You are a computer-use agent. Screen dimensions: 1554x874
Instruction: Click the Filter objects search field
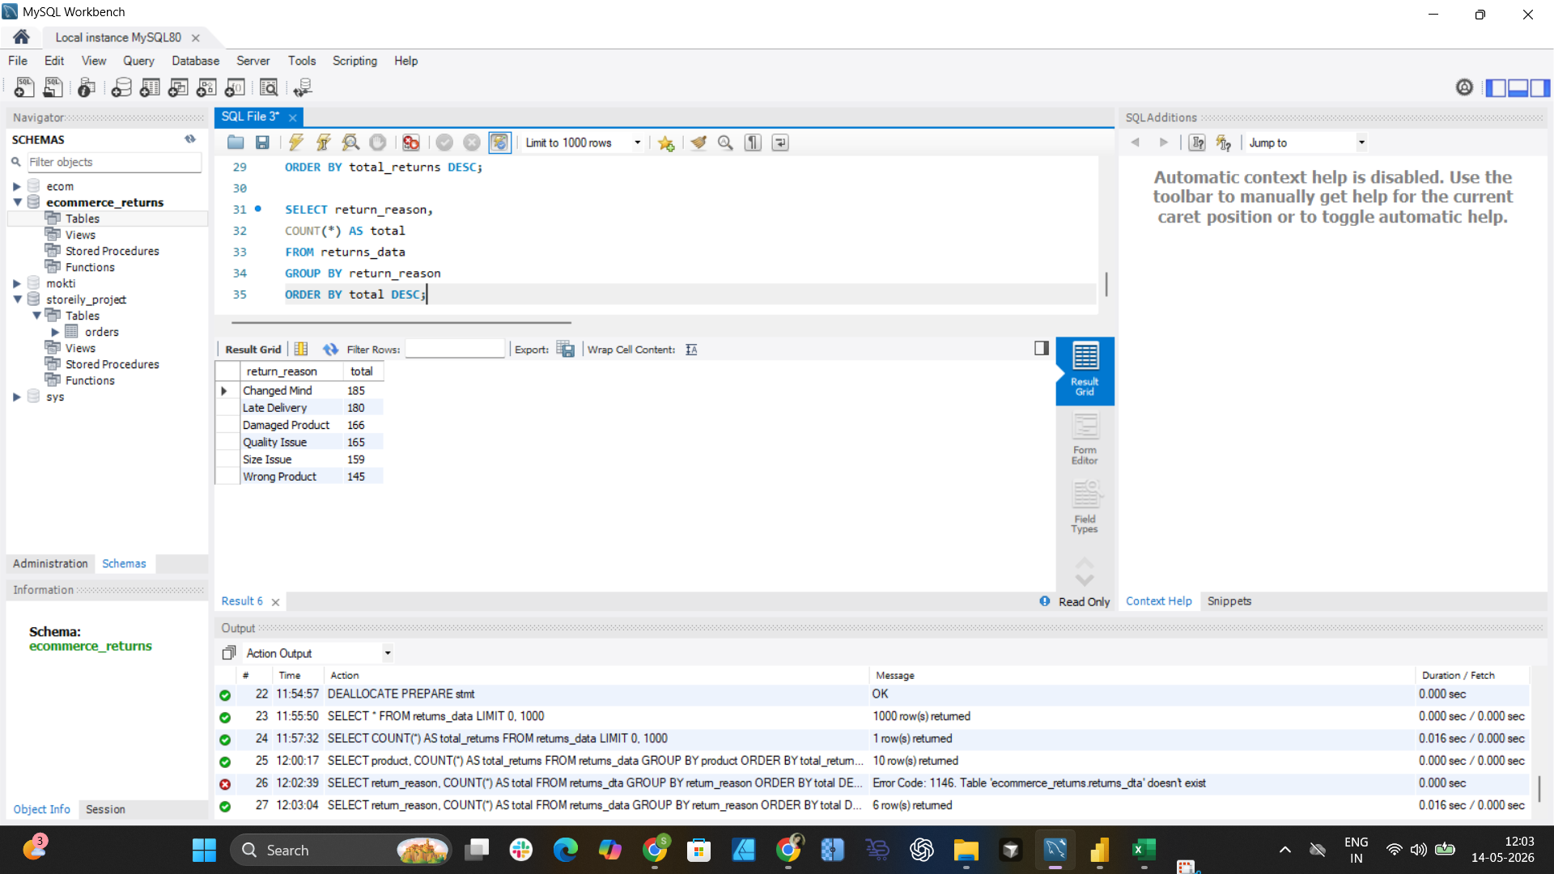coord(113,162)
